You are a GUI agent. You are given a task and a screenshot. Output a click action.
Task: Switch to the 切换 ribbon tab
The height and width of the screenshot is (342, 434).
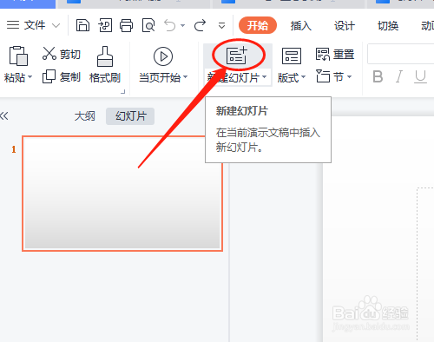[x=388, y=26]
